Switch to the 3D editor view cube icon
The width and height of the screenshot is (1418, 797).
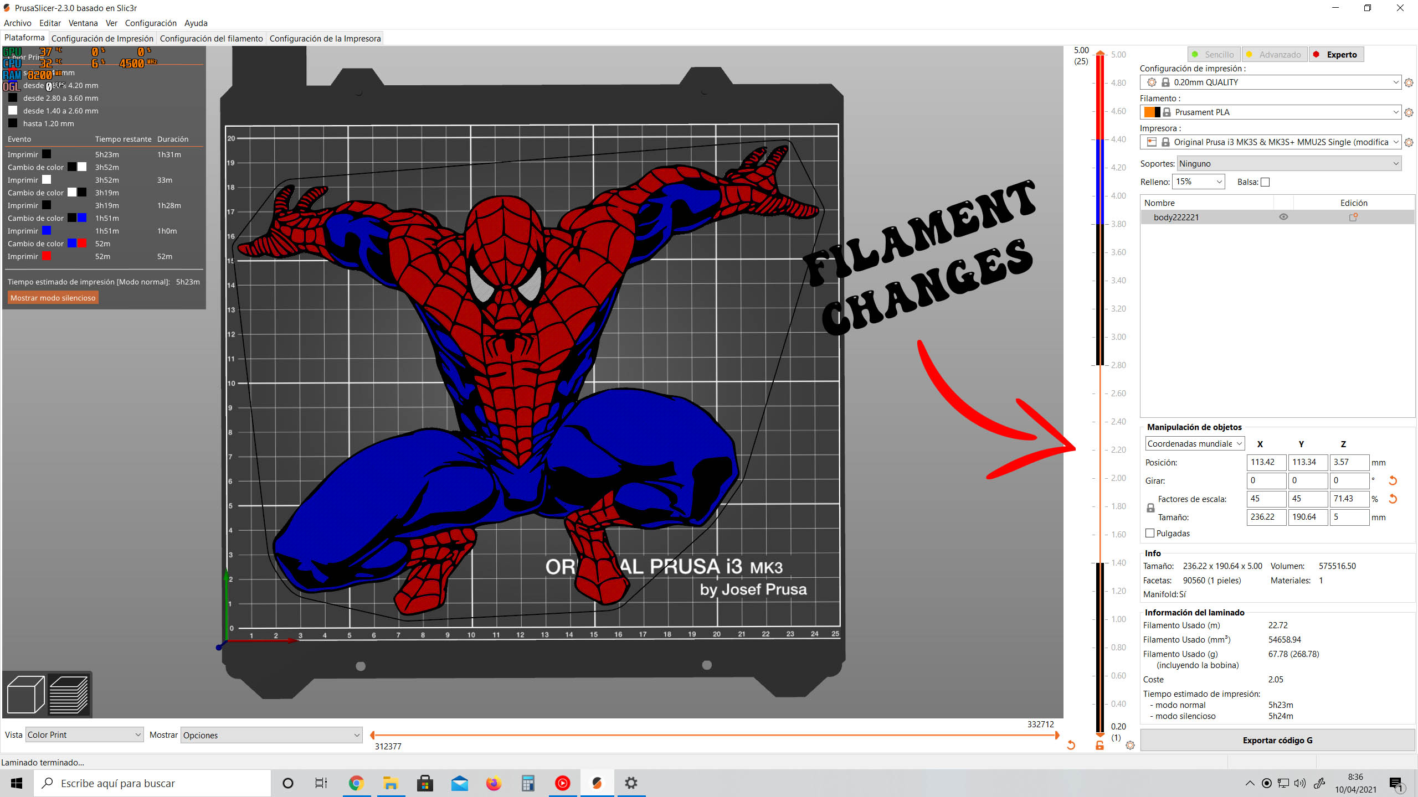coord(25,695)
